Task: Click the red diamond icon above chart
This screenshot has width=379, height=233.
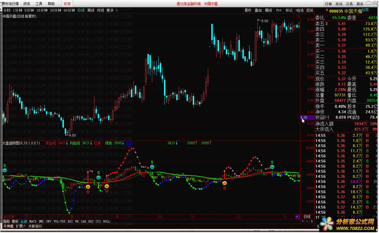Action: (294, 16)
